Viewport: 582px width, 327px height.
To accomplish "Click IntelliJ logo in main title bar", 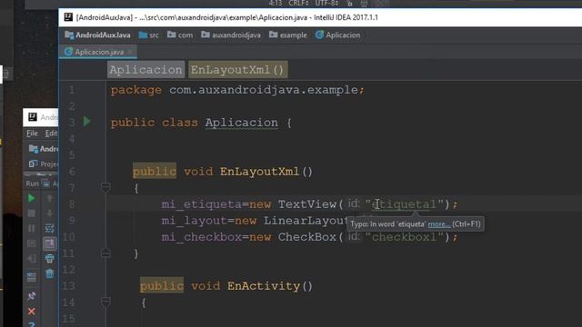I will pyautogui.click(x=68, y=17).
